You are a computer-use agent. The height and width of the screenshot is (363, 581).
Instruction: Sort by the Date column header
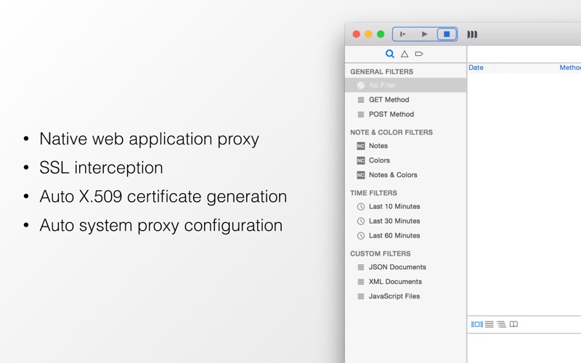(476, 68)
